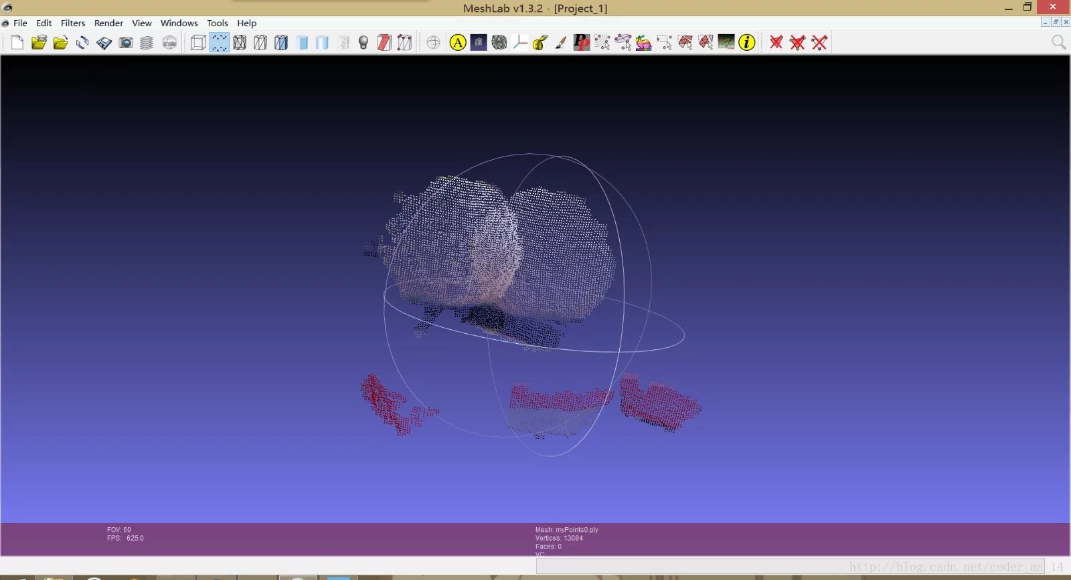Select the yellow tape measuring tool

coord(540,43)
